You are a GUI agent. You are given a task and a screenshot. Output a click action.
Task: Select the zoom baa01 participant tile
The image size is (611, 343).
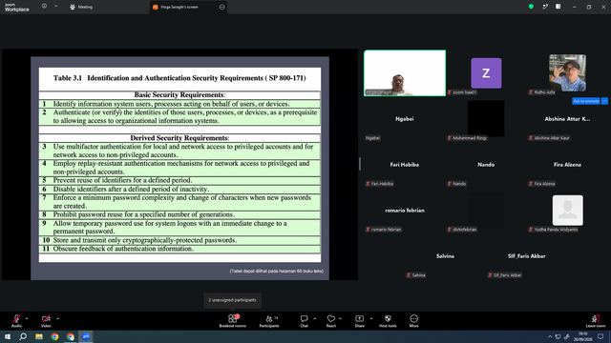[x=486, y=73]
